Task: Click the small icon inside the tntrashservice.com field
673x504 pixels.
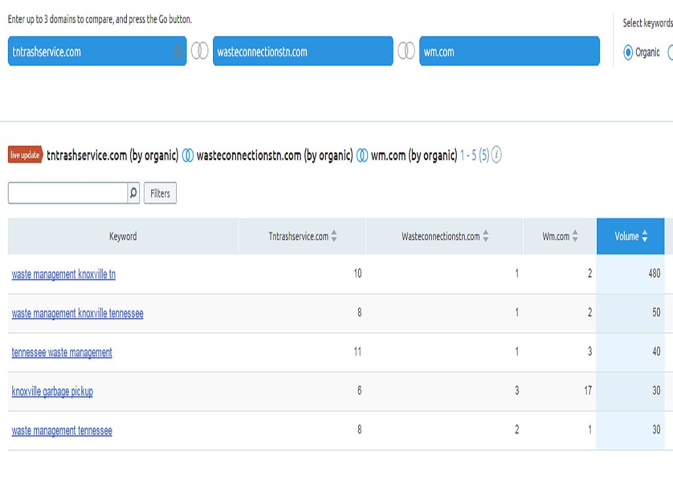Action: point(177,51)
